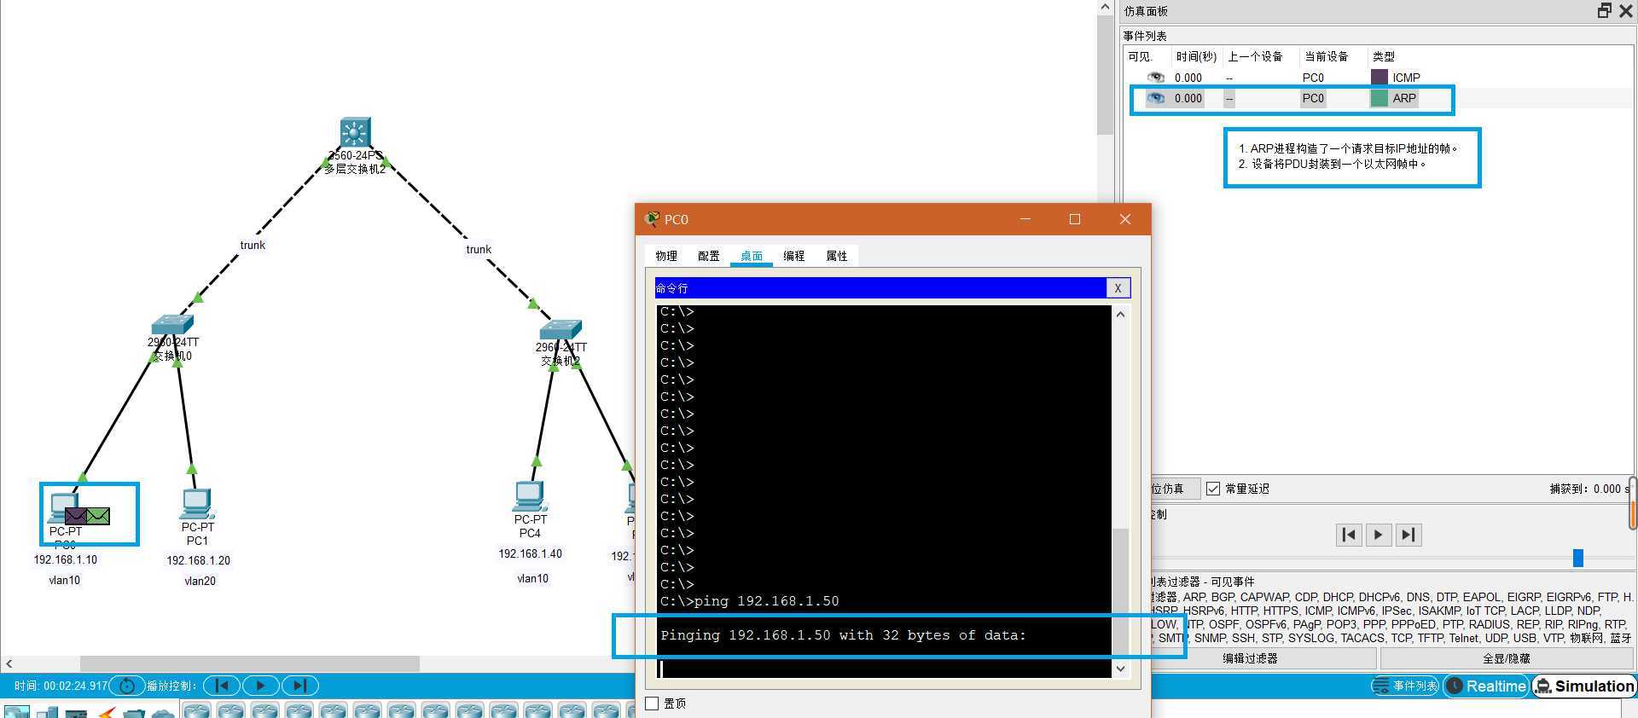Choose the end devices category icon
The height and width of the screenshot is (718, 1638).
pyautogui.click(x=48, y=712)
